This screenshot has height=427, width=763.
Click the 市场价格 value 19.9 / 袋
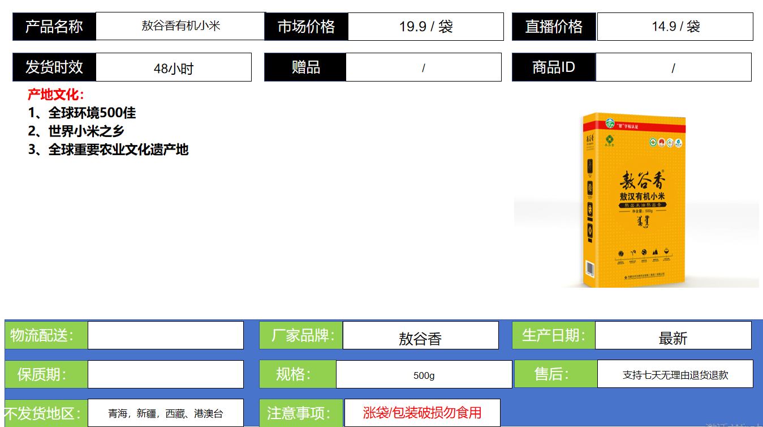425,27
